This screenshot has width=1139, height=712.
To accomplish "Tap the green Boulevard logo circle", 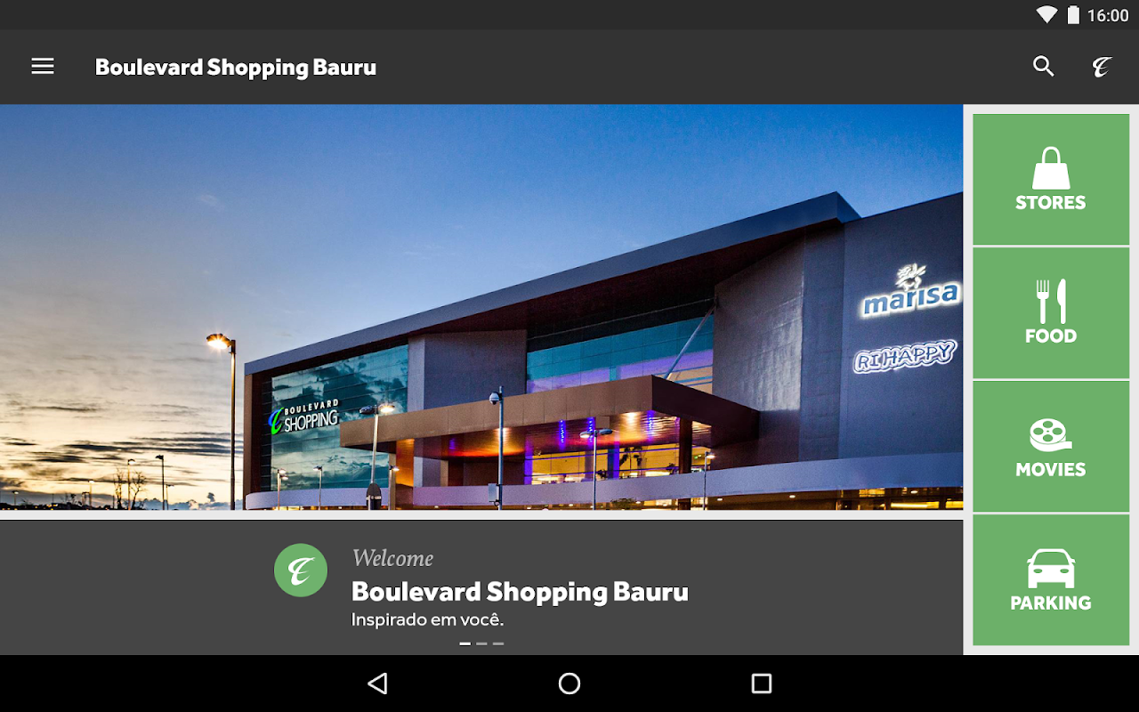I will (x=301, y=570).
